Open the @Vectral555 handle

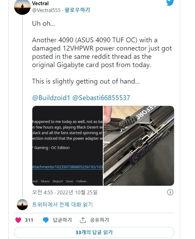click(46, 10)
